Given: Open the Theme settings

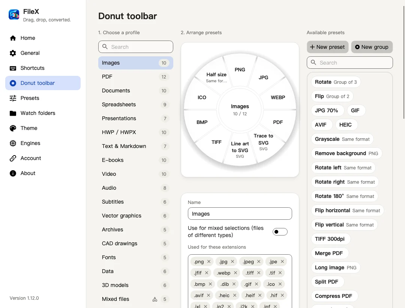Looking at the screenshot, I should [x=43, y=128].
